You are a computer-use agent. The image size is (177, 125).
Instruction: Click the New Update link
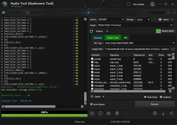click(x=139, y=4)
